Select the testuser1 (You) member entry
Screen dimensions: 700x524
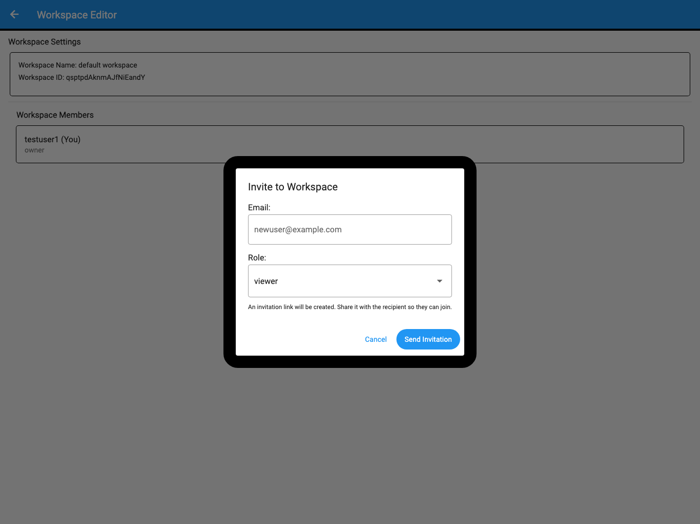350,144
